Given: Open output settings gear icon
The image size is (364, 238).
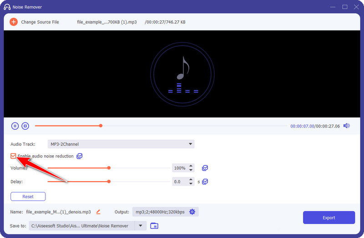Looking at the screenshot, I should pyautogui.click(x=192, y=212).
